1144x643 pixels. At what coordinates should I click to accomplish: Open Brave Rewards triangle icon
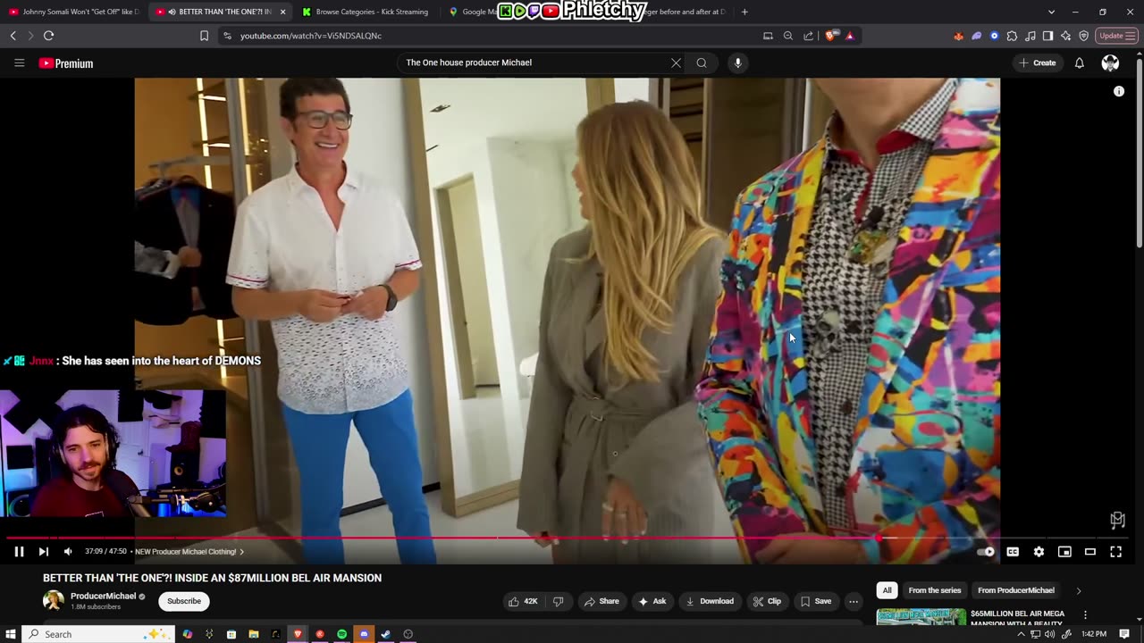(x=850, y=36)
